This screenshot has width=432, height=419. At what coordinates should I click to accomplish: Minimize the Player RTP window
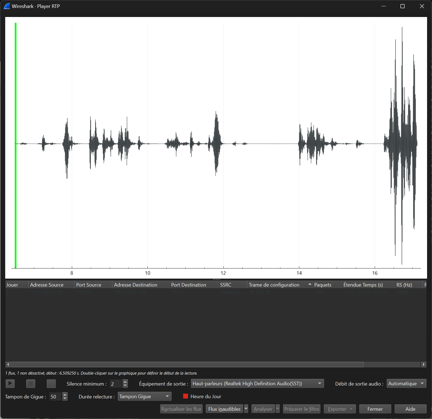(383, 6)
